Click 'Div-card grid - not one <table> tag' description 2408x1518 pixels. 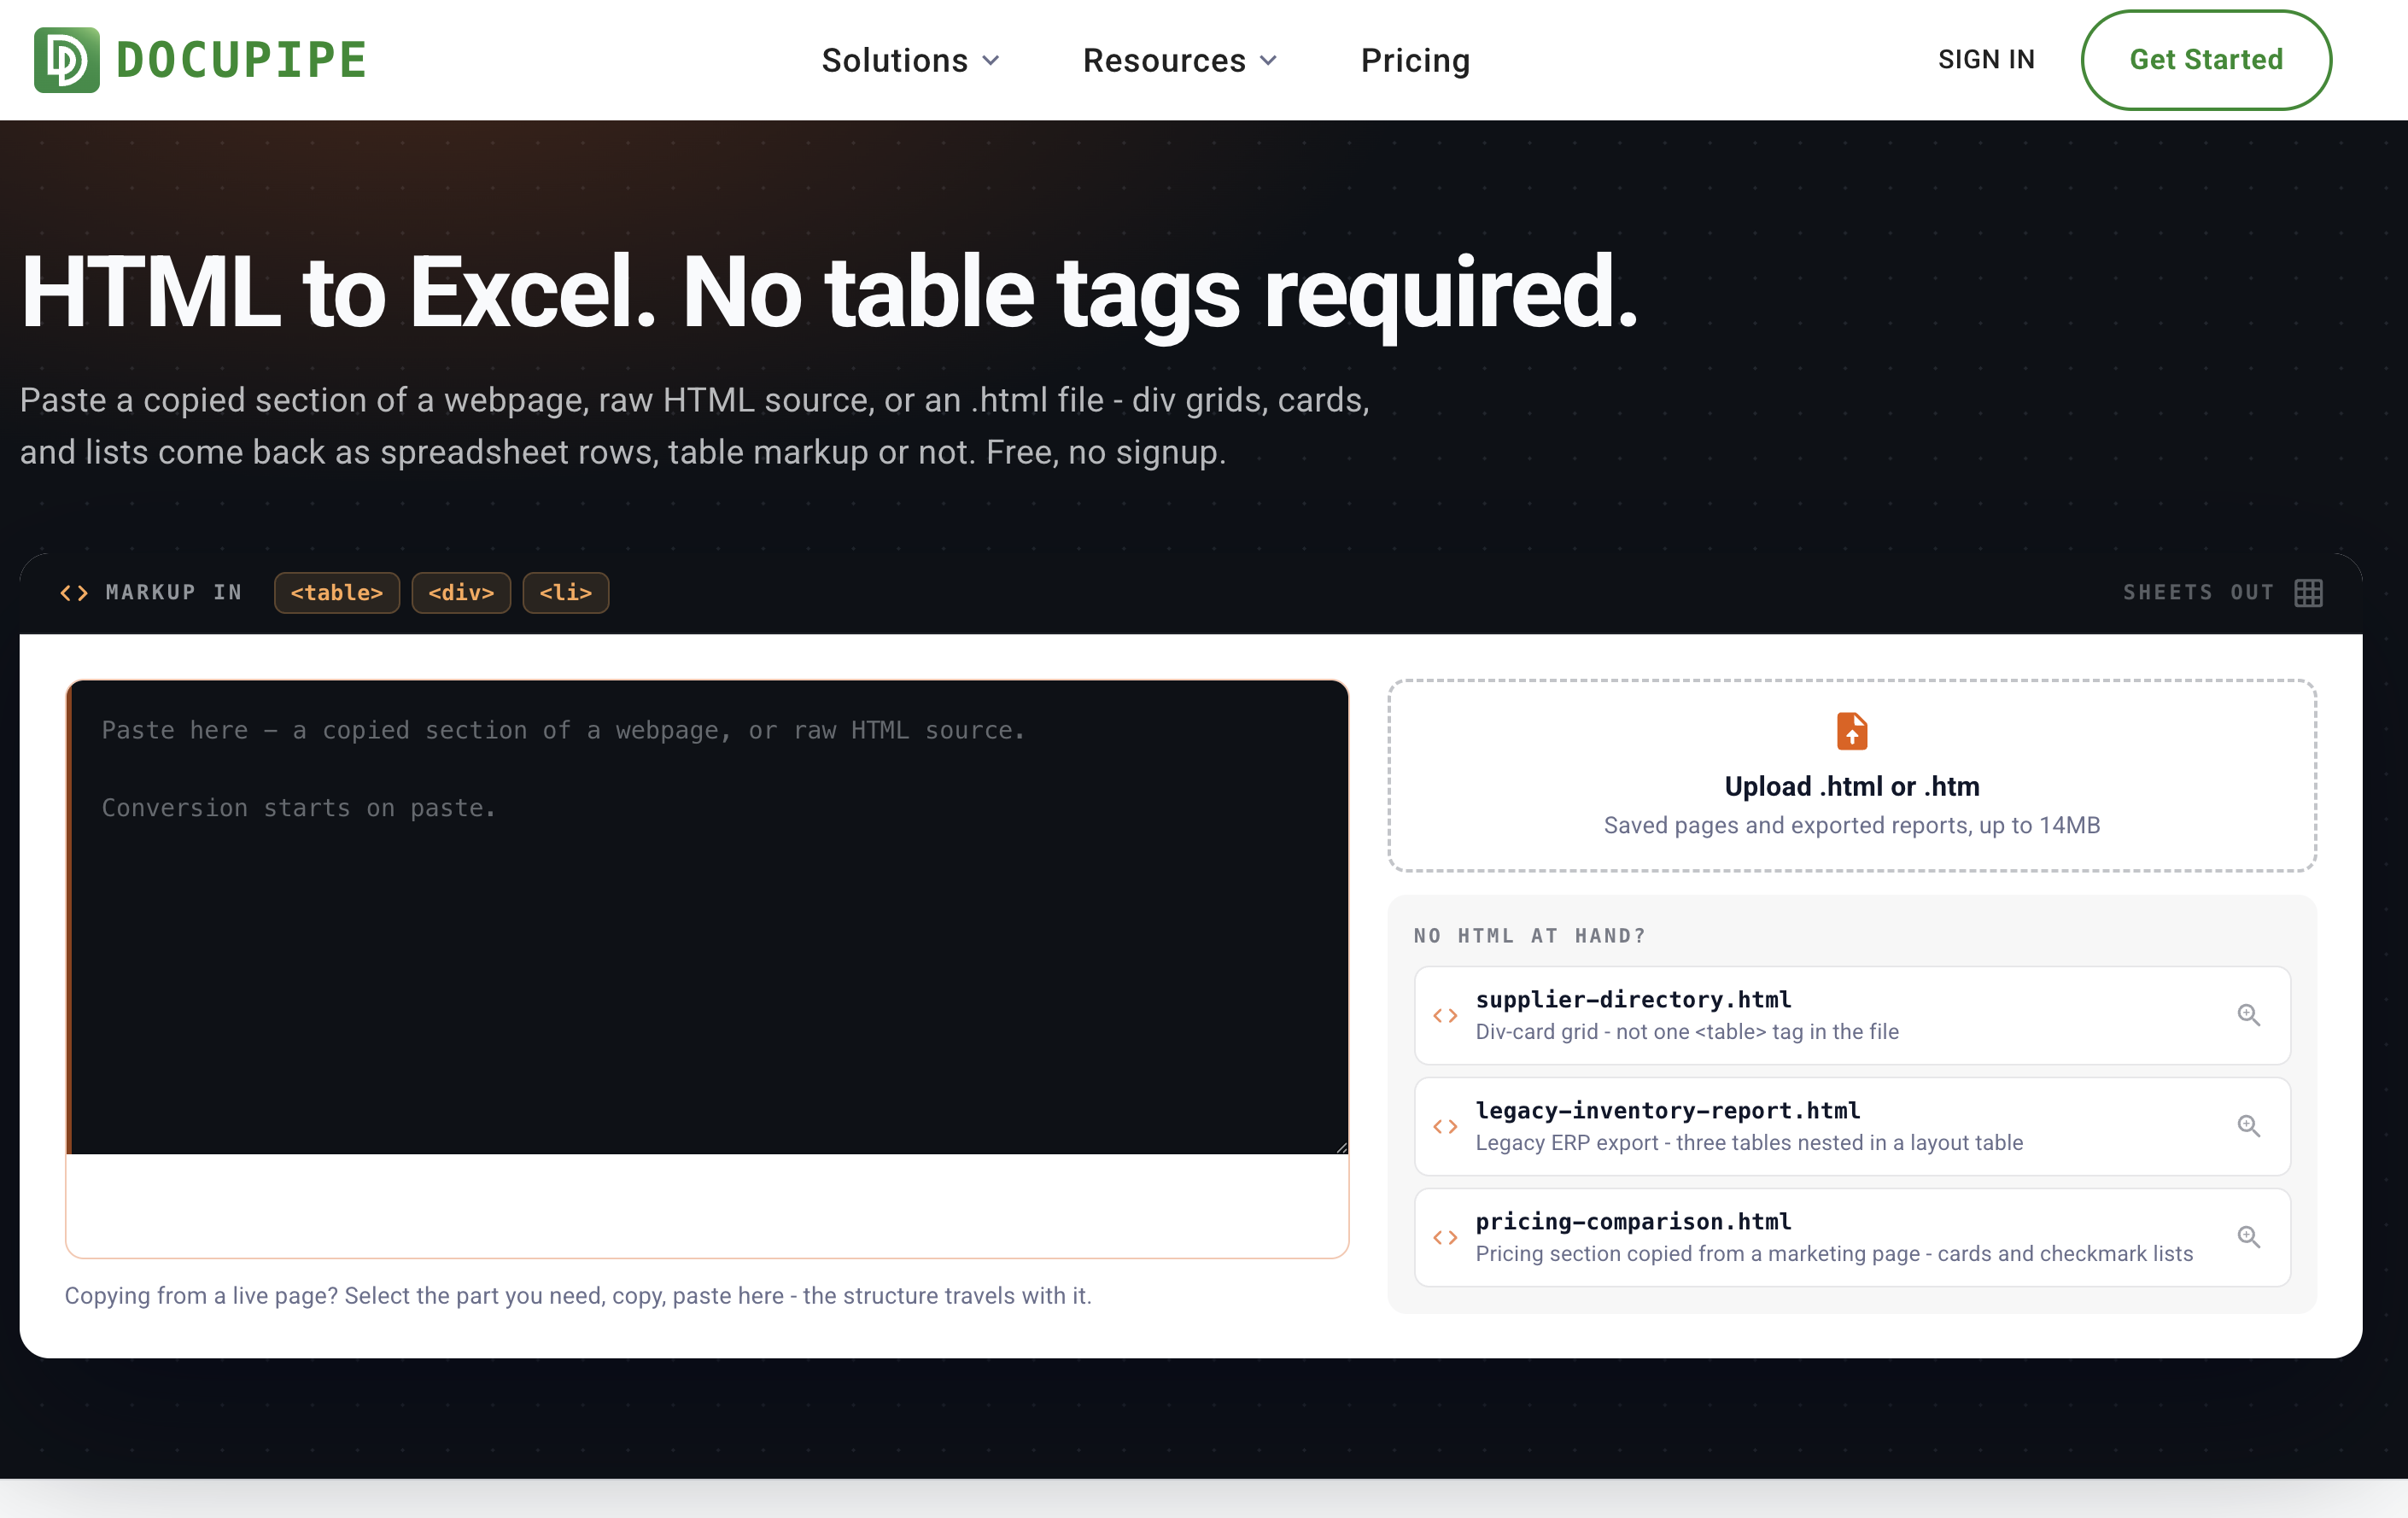(x=1687, y=1032)
